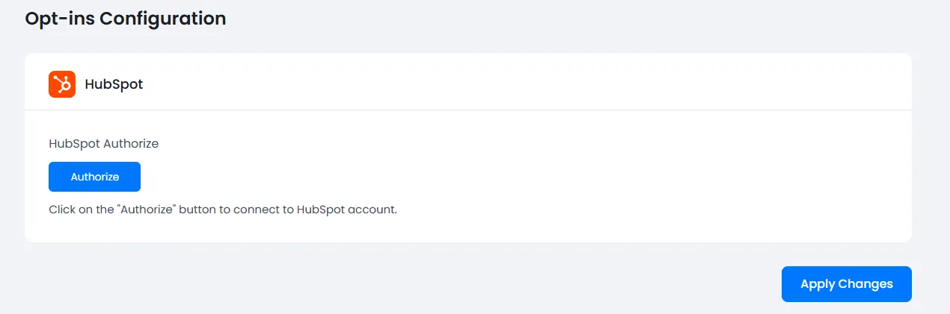Click the HubSpot name beside the logo
The height and width of the screenshot is (314, 950).
(x=114, y=84)
